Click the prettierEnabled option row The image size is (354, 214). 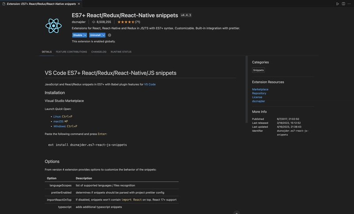(x=112, y=193)
